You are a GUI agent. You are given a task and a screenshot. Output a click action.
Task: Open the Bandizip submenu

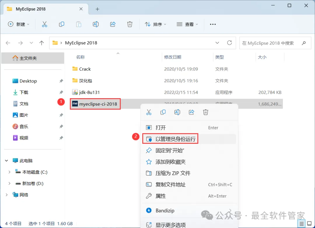click(189, 210)
